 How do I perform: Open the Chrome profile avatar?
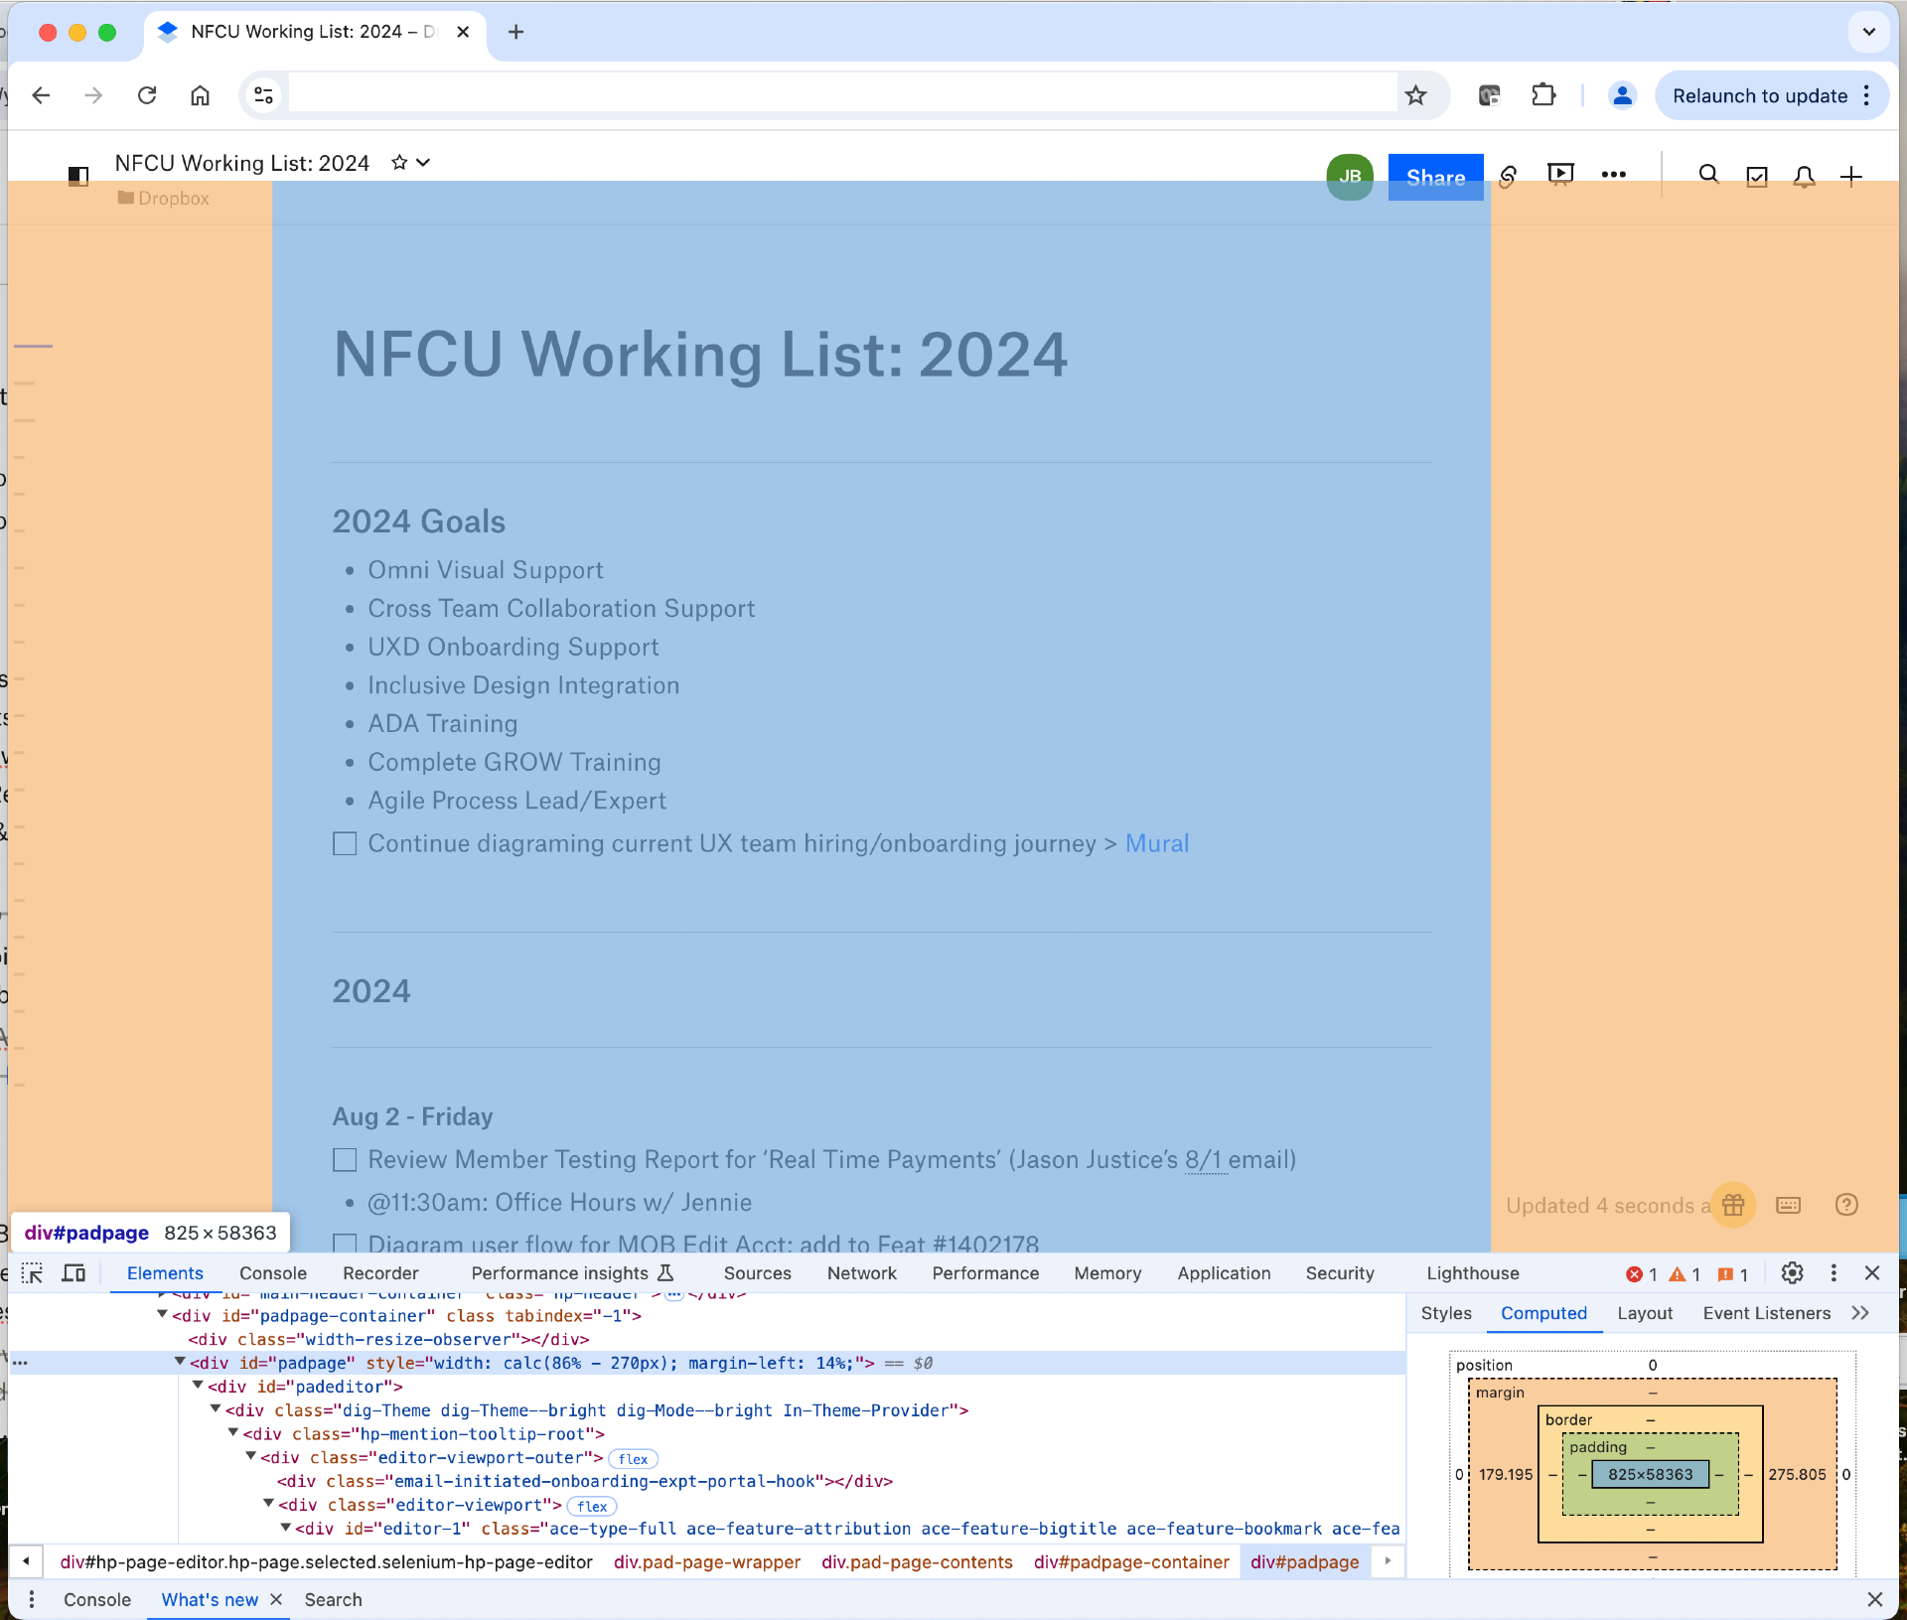[x=1622, y=95]
